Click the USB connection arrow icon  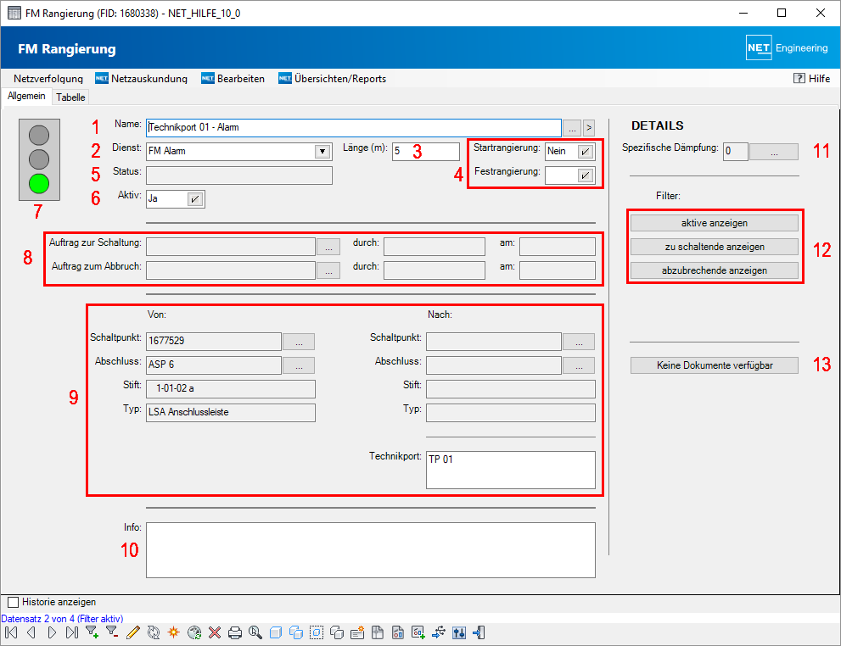coord(439,632)
